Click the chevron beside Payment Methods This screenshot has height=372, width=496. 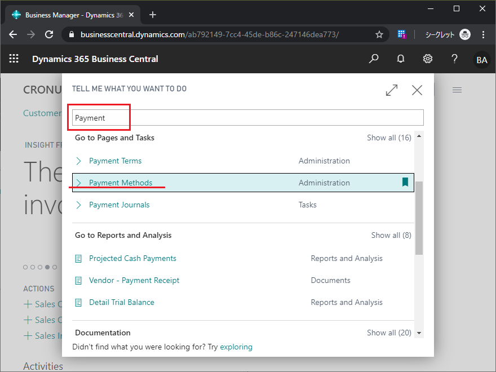pos(79,183)
